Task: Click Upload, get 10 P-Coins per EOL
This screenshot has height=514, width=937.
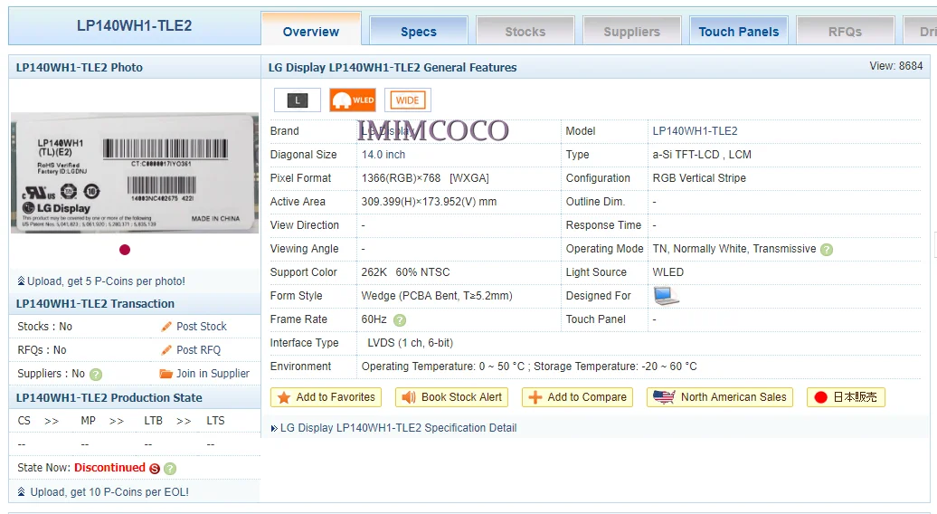Action: coord(109,492)
